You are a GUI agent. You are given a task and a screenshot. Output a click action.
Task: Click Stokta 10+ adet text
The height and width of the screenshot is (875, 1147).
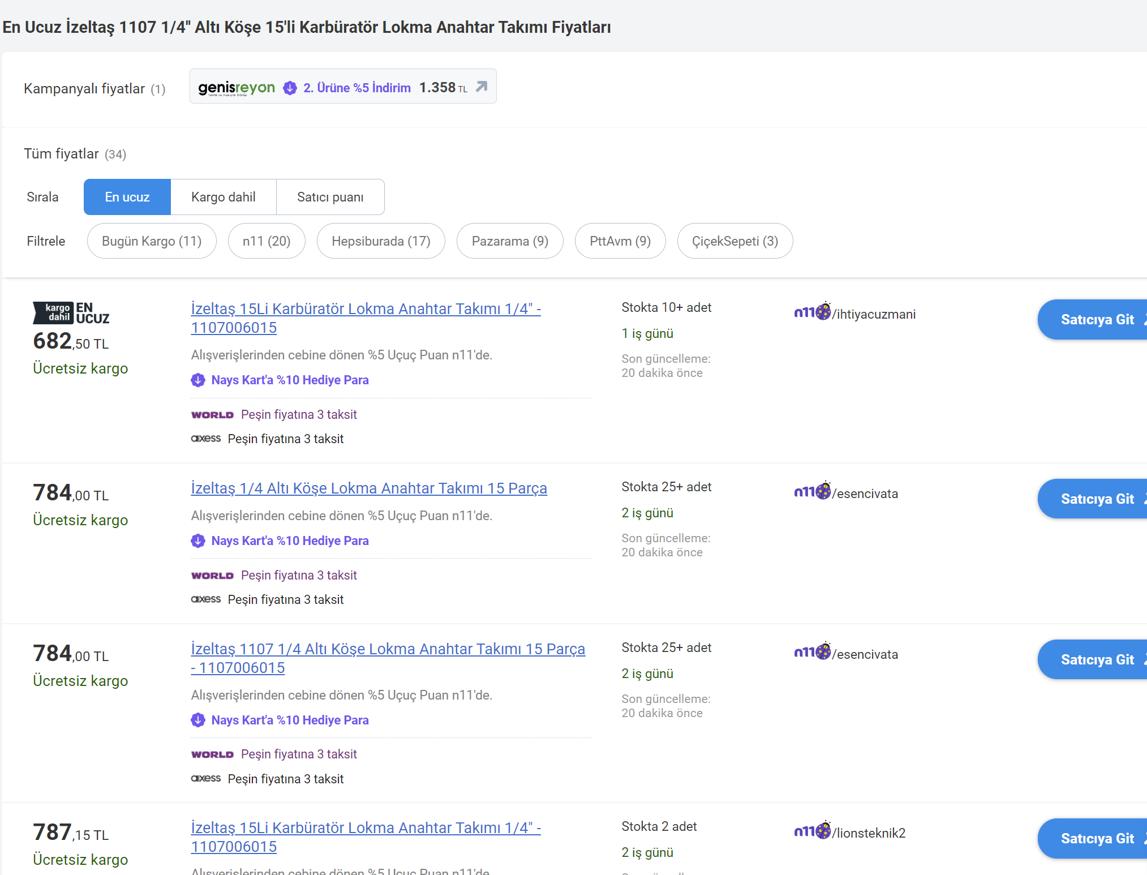(x=666, y=307)
